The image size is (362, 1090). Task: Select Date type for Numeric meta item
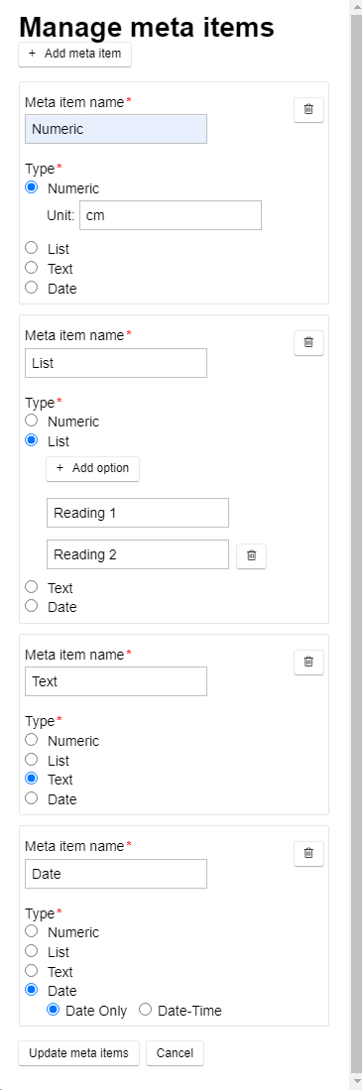pos(32,288)
